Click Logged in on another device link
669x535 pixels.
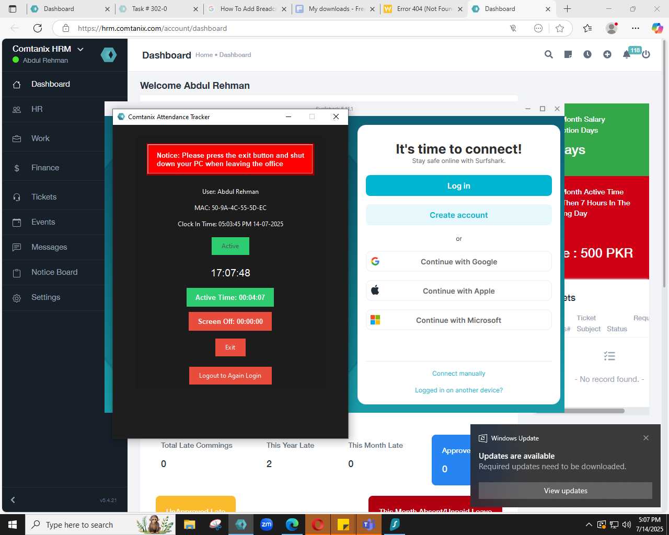(x=459, y=390)
